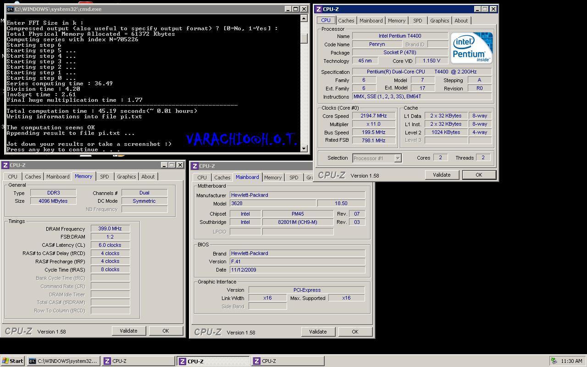Open Caches tab in top-right CPU-Z window

tap(346, 21)
